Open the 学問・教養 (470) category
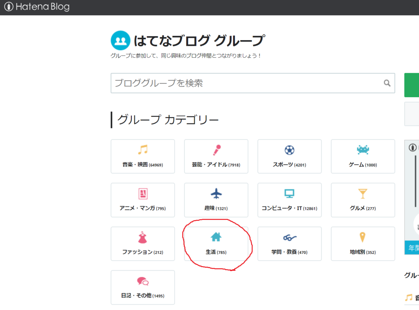Image resolution: width=419 pixels, height=310 pixels. [289, 244]
